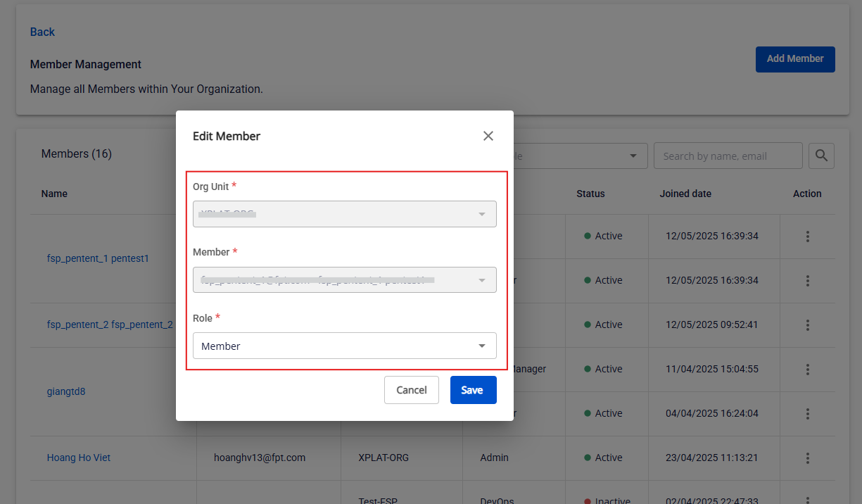The image size is (862, 504).
Task: Click the Member Management heading
Action: pyautogui.click(x=86, y=64)
